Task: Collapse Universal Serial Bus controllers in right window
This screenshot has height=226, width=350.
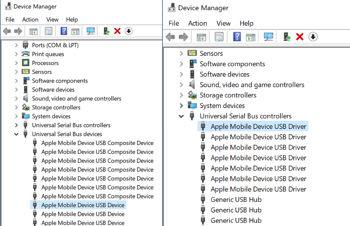Action: [181, 116]
